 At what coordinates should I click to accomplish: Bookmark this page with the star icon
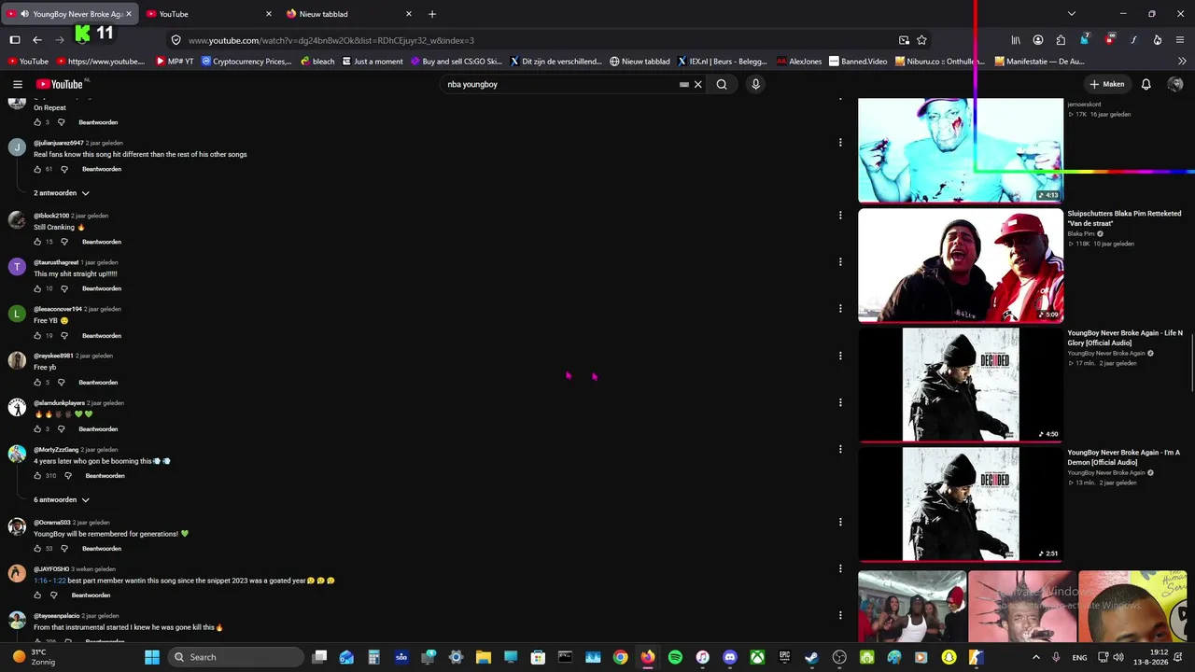coord(921,40)
